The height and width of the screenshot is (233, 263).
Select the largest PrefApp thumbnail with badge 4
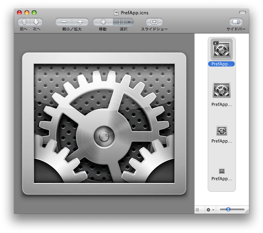click(x=221, y=49)
